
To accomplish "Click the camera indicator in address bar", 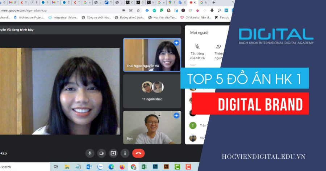I will (124, 10).
